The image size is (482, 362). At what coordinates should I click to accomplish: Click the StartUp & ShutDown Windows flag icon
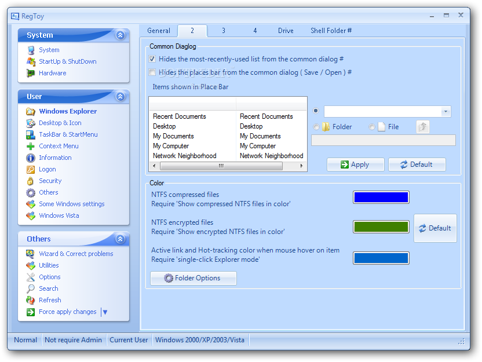coord(31,61)
